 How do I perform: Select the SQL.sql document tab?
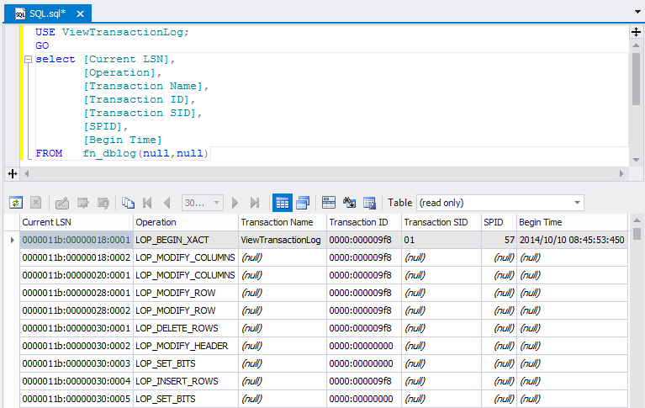pyautogui.click(x=48, y=13)
